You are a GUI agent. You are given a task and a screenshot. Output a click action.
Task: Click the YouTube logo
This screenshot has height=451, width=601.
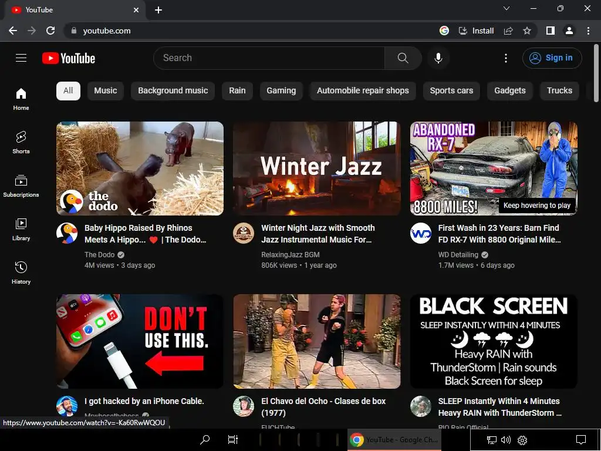point(69,58)
